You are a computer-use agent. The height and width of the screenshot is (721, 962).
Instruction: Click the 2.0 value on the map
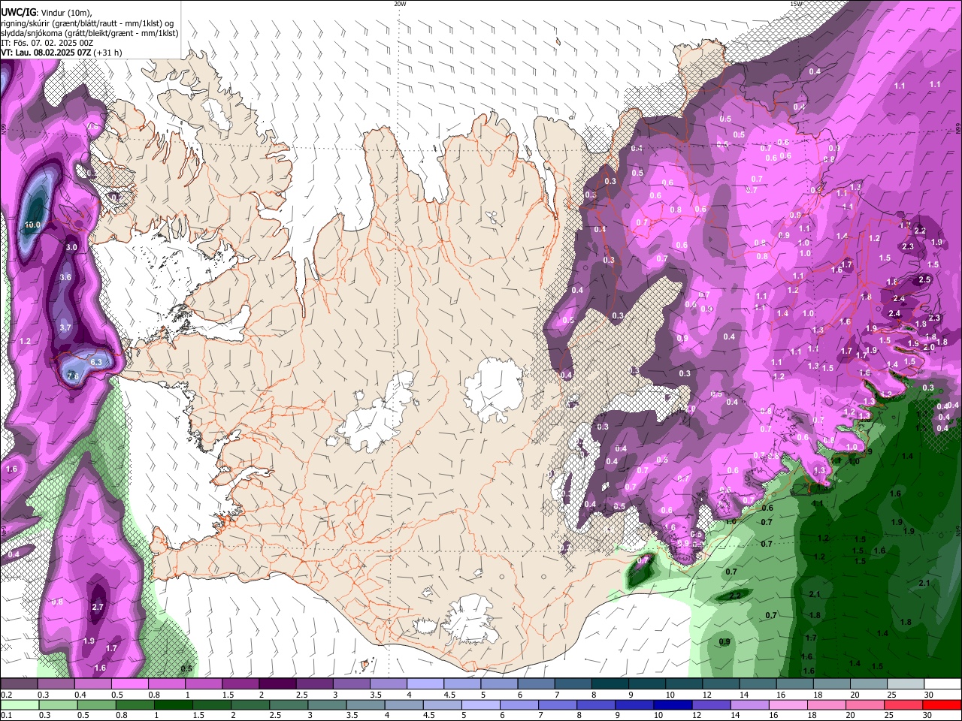tap(929, 347)
